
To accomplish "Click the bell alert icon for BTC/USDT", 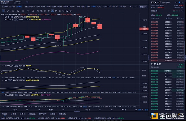I will (176, 2).
